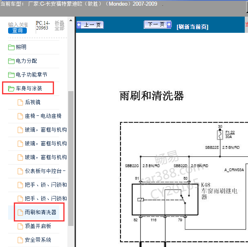Screen dimensions: 248x247
Task: Click the left arrow icon on 上一页
Action: point(79,25)
